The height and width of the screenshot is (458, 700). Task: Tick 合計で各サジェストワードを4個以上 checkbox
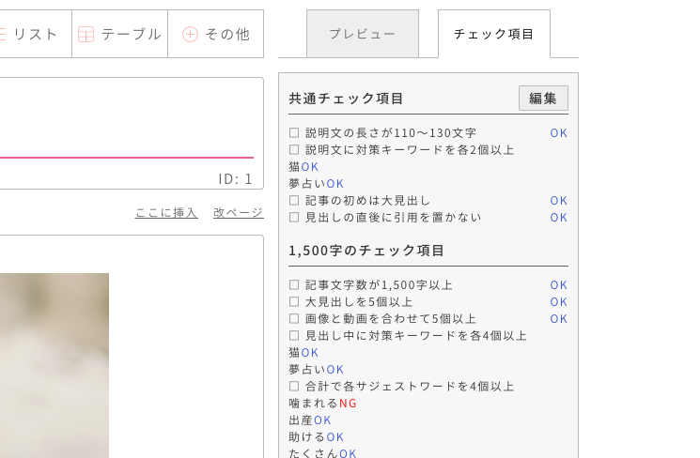pos(294,387)
